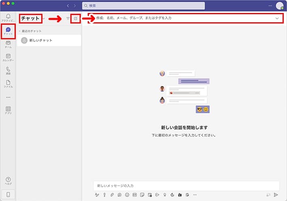Open Files (ファイル) in sidebar
This screenshot has width=287, height=201.
point(8,84)
